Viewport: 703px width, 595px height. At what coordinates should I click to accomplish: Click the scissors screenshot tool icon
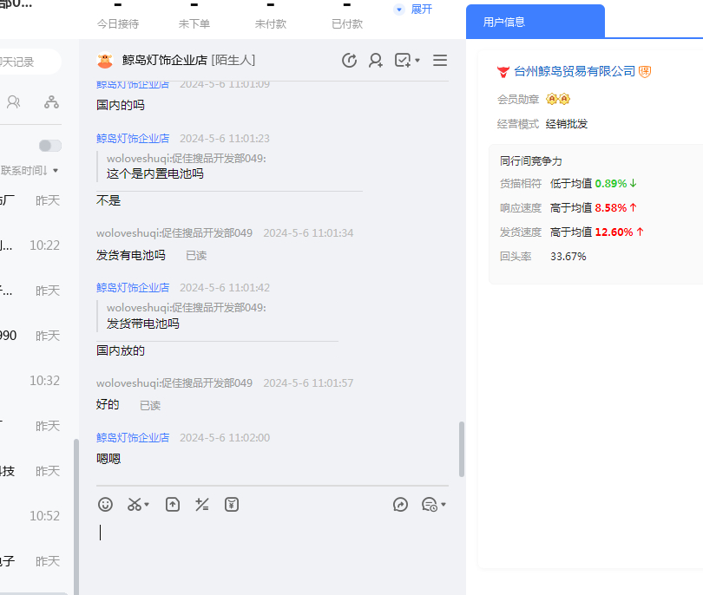click(x=134, y=504)
